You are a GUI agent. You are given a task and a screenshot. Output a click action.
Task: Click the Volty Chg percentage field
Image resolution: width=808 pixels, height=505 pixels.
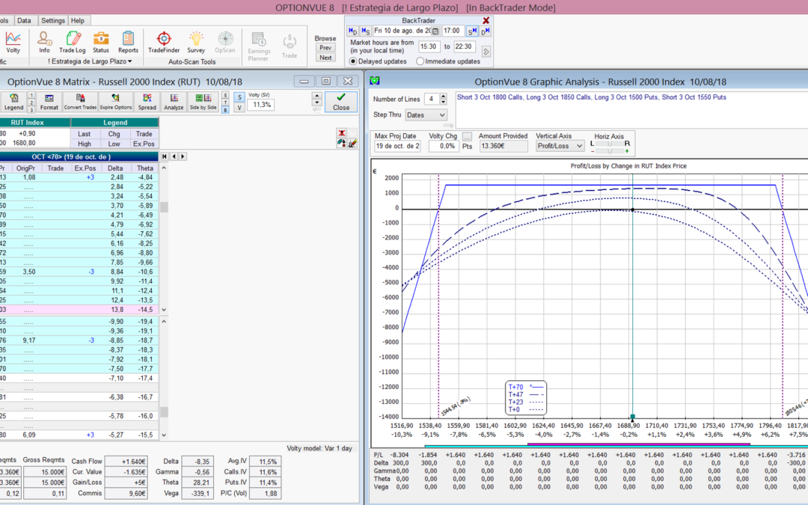(443, 147)
